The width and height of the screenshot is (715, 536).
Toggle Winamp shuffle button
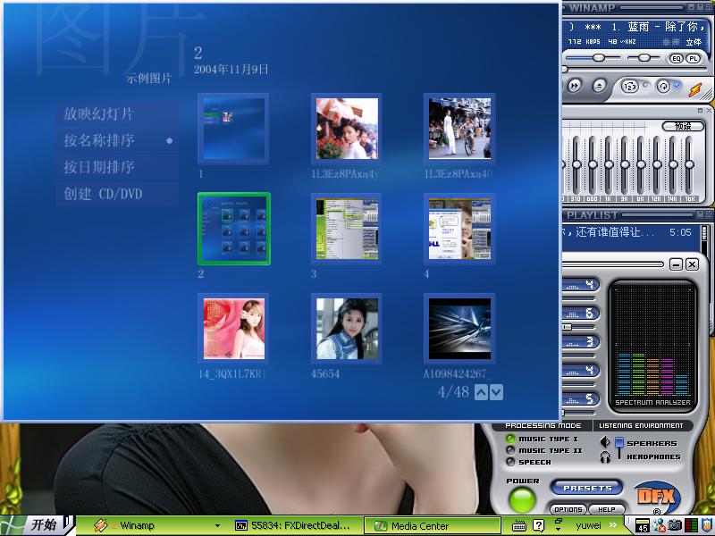click(629, 87)
